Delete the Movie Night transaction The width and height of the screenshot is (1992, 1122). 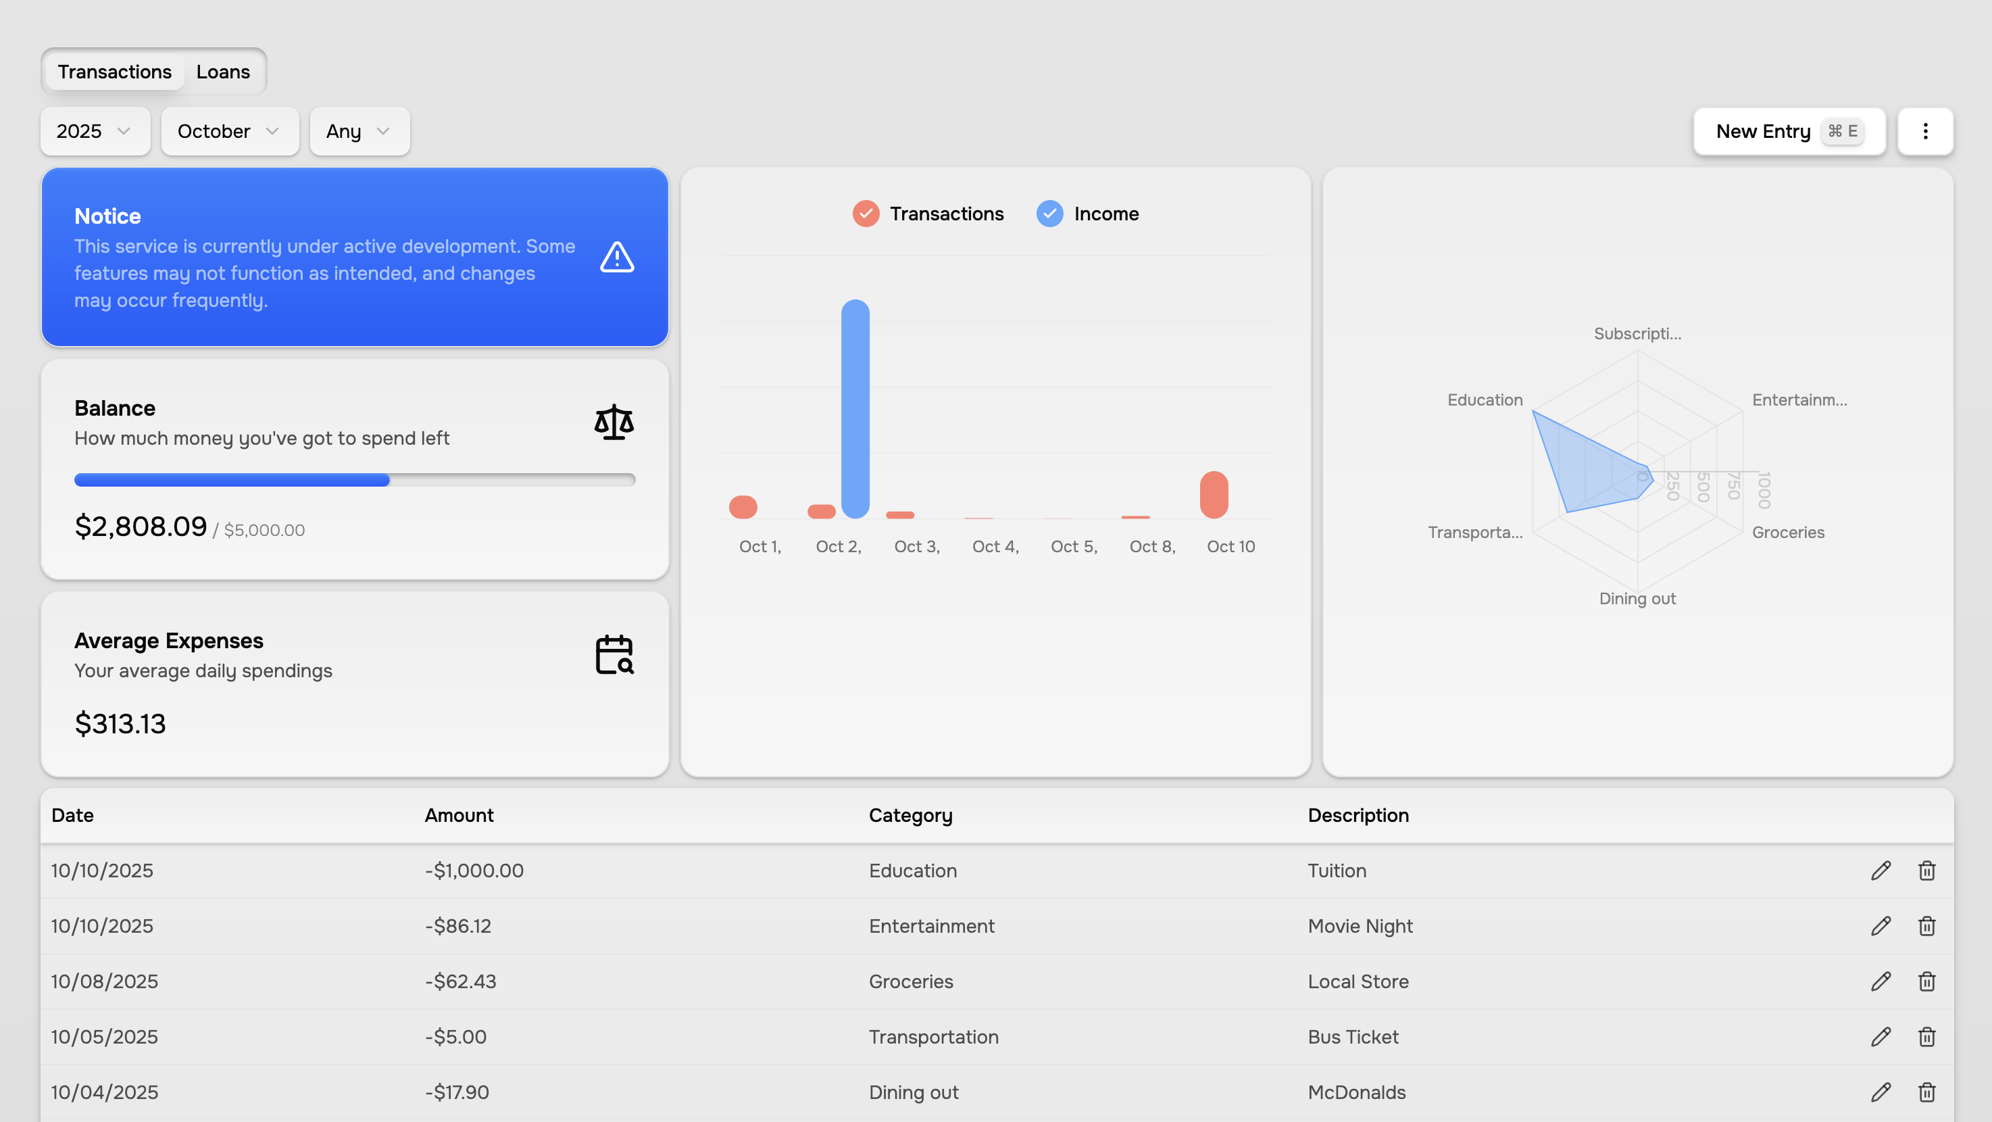point(1926,925)
